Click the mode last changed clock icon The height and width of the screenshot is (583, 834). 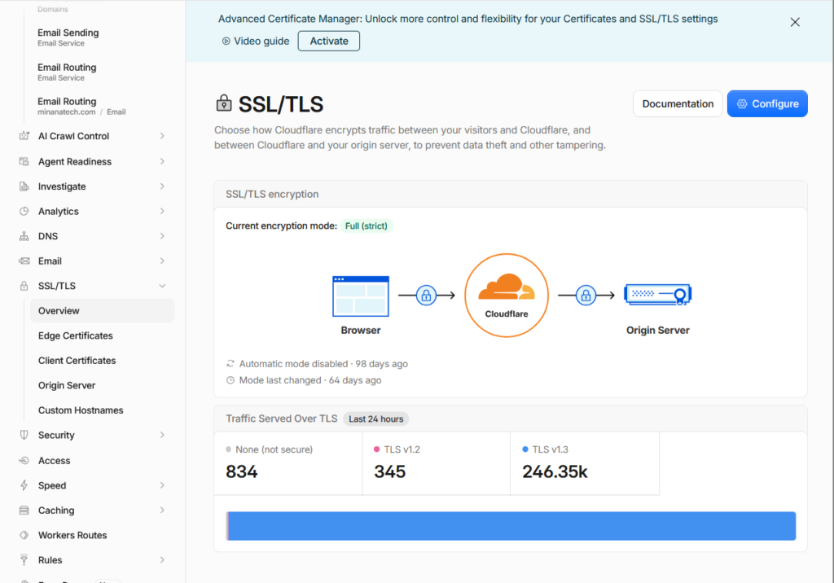click(230, 380)
